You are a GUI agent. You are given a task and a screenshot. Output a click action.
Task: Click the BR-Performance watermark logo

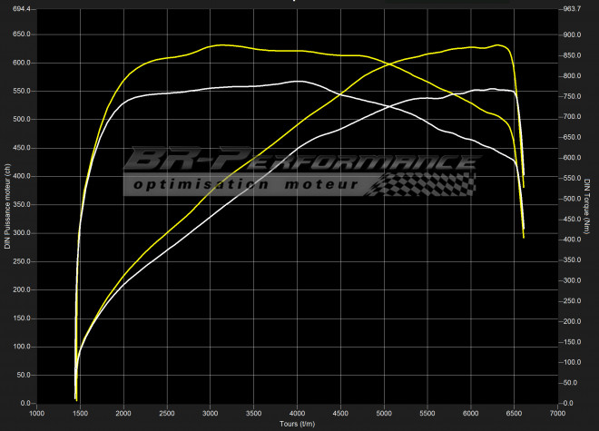pos(299,162)
